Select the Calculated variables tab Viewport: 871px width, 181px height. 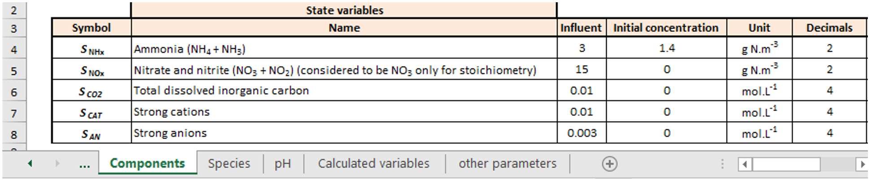pos(373,163)
